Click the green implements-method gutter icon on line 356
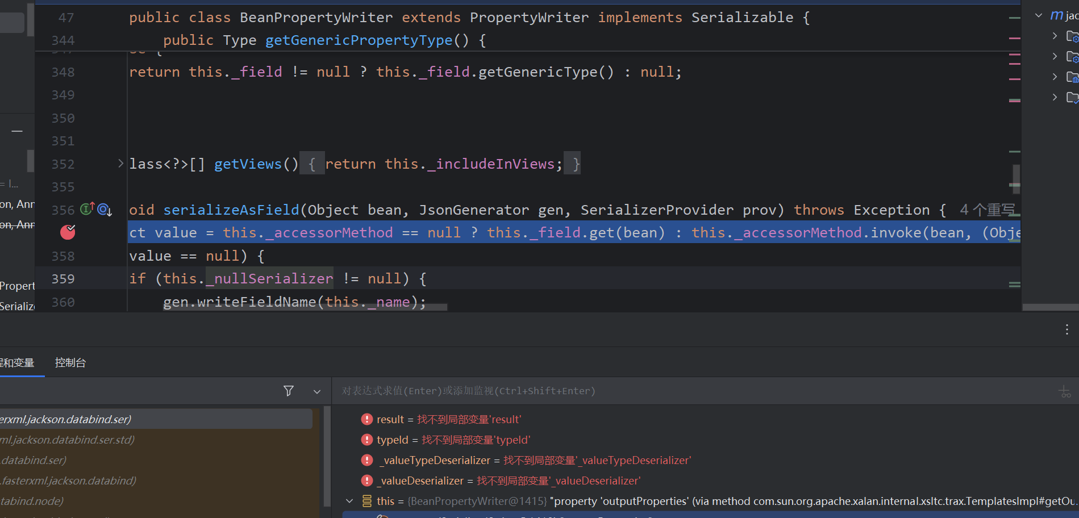 (87, 210)
